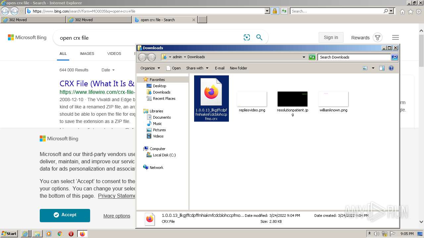Open IE tools gear icon

pos(419,12)
